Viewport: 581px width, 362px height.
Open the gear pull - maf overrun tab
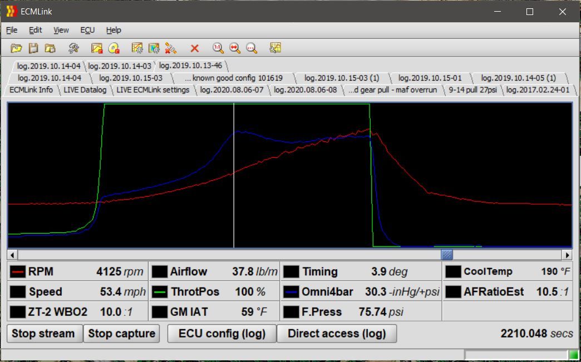[393, 90]
